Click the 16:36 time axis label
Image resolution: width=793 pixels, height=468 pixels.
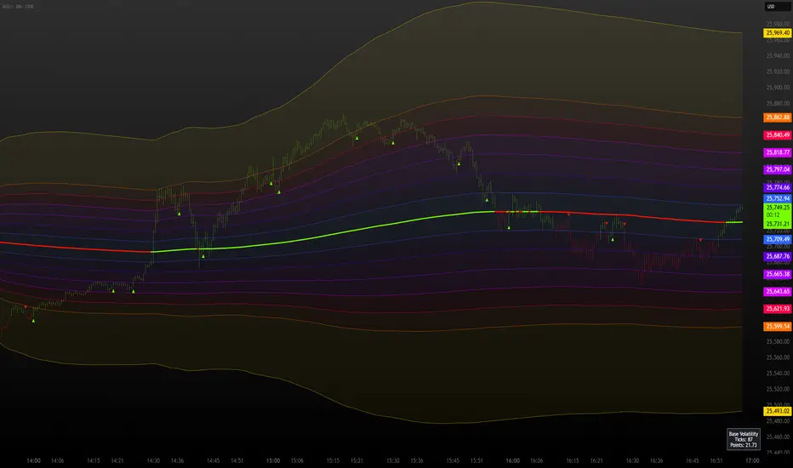(x=657, y=461)
